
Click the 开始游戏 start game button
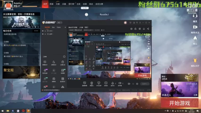(179, 103)
